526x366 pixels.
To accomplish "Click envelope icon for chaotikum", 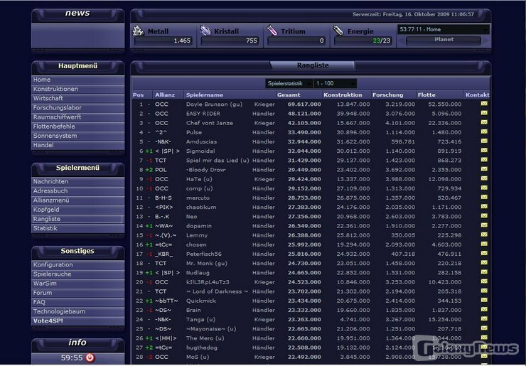I will tap(484, 207).
